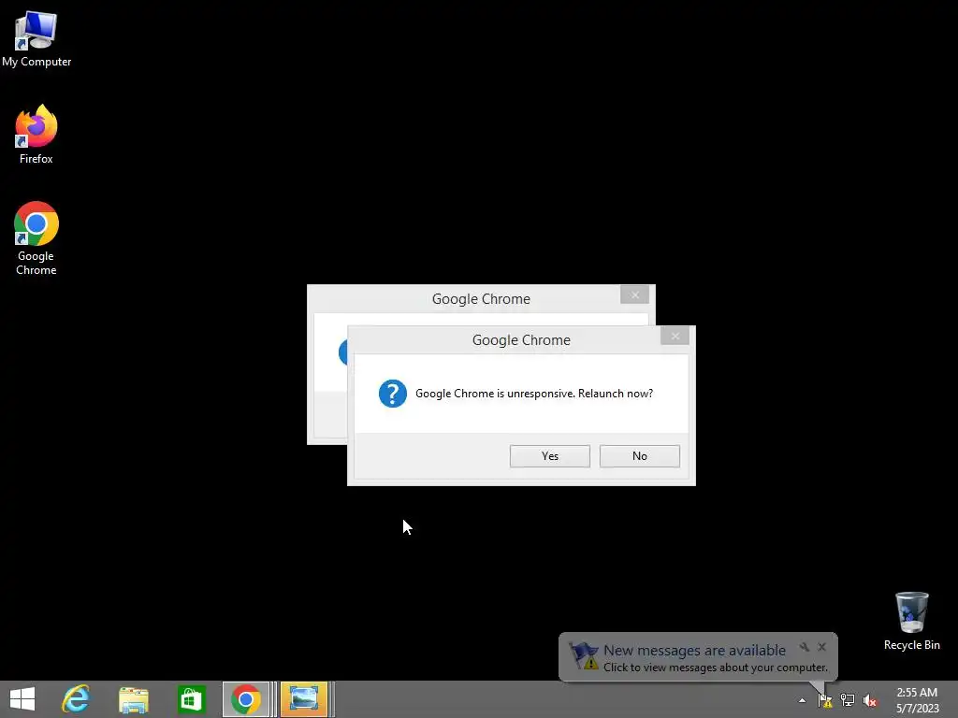Open File Explorer from the taskbar
Screen dimensions: 958x718
[x=133, y=699]
